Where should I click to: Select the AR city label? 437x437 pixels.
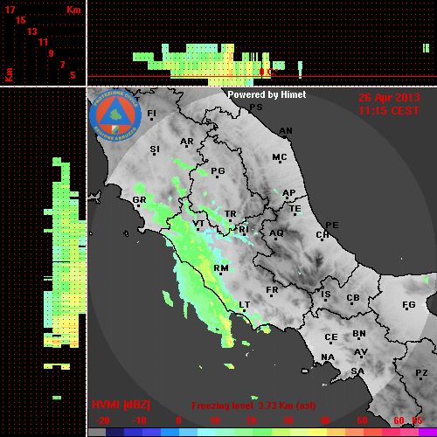187,142
